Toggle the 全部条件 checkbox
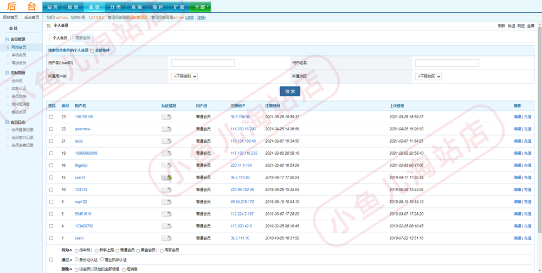 pyautogui.click(x=92, y=50)
